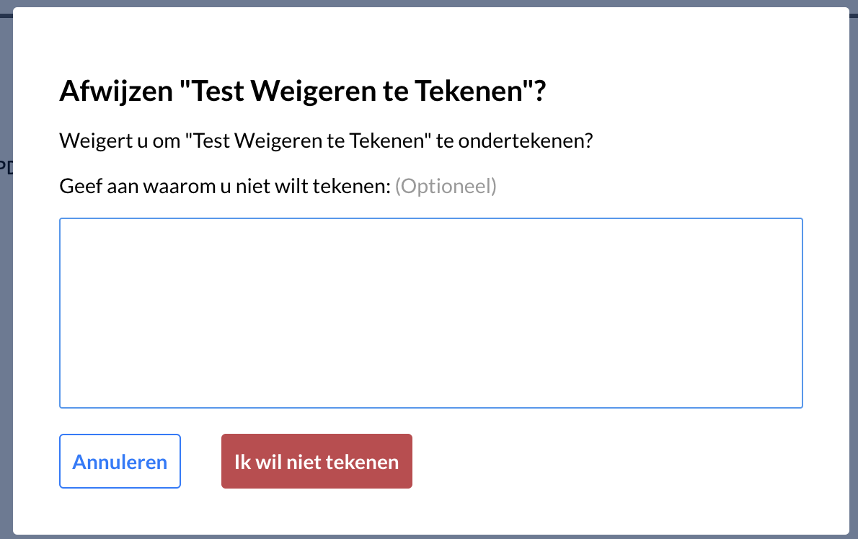Click the "Geef aan waarom" field label
The height and width of the screenshot is (539, 858).
point(224,186)
